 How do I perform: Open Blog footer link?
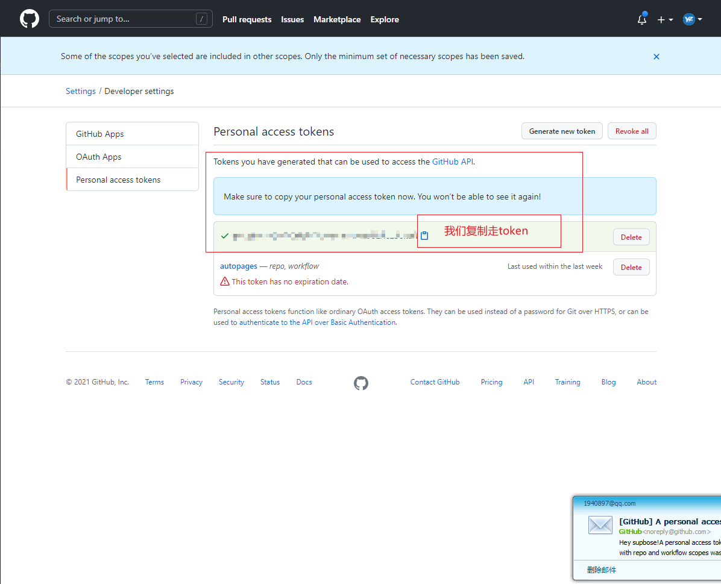(x=608, y=382)
